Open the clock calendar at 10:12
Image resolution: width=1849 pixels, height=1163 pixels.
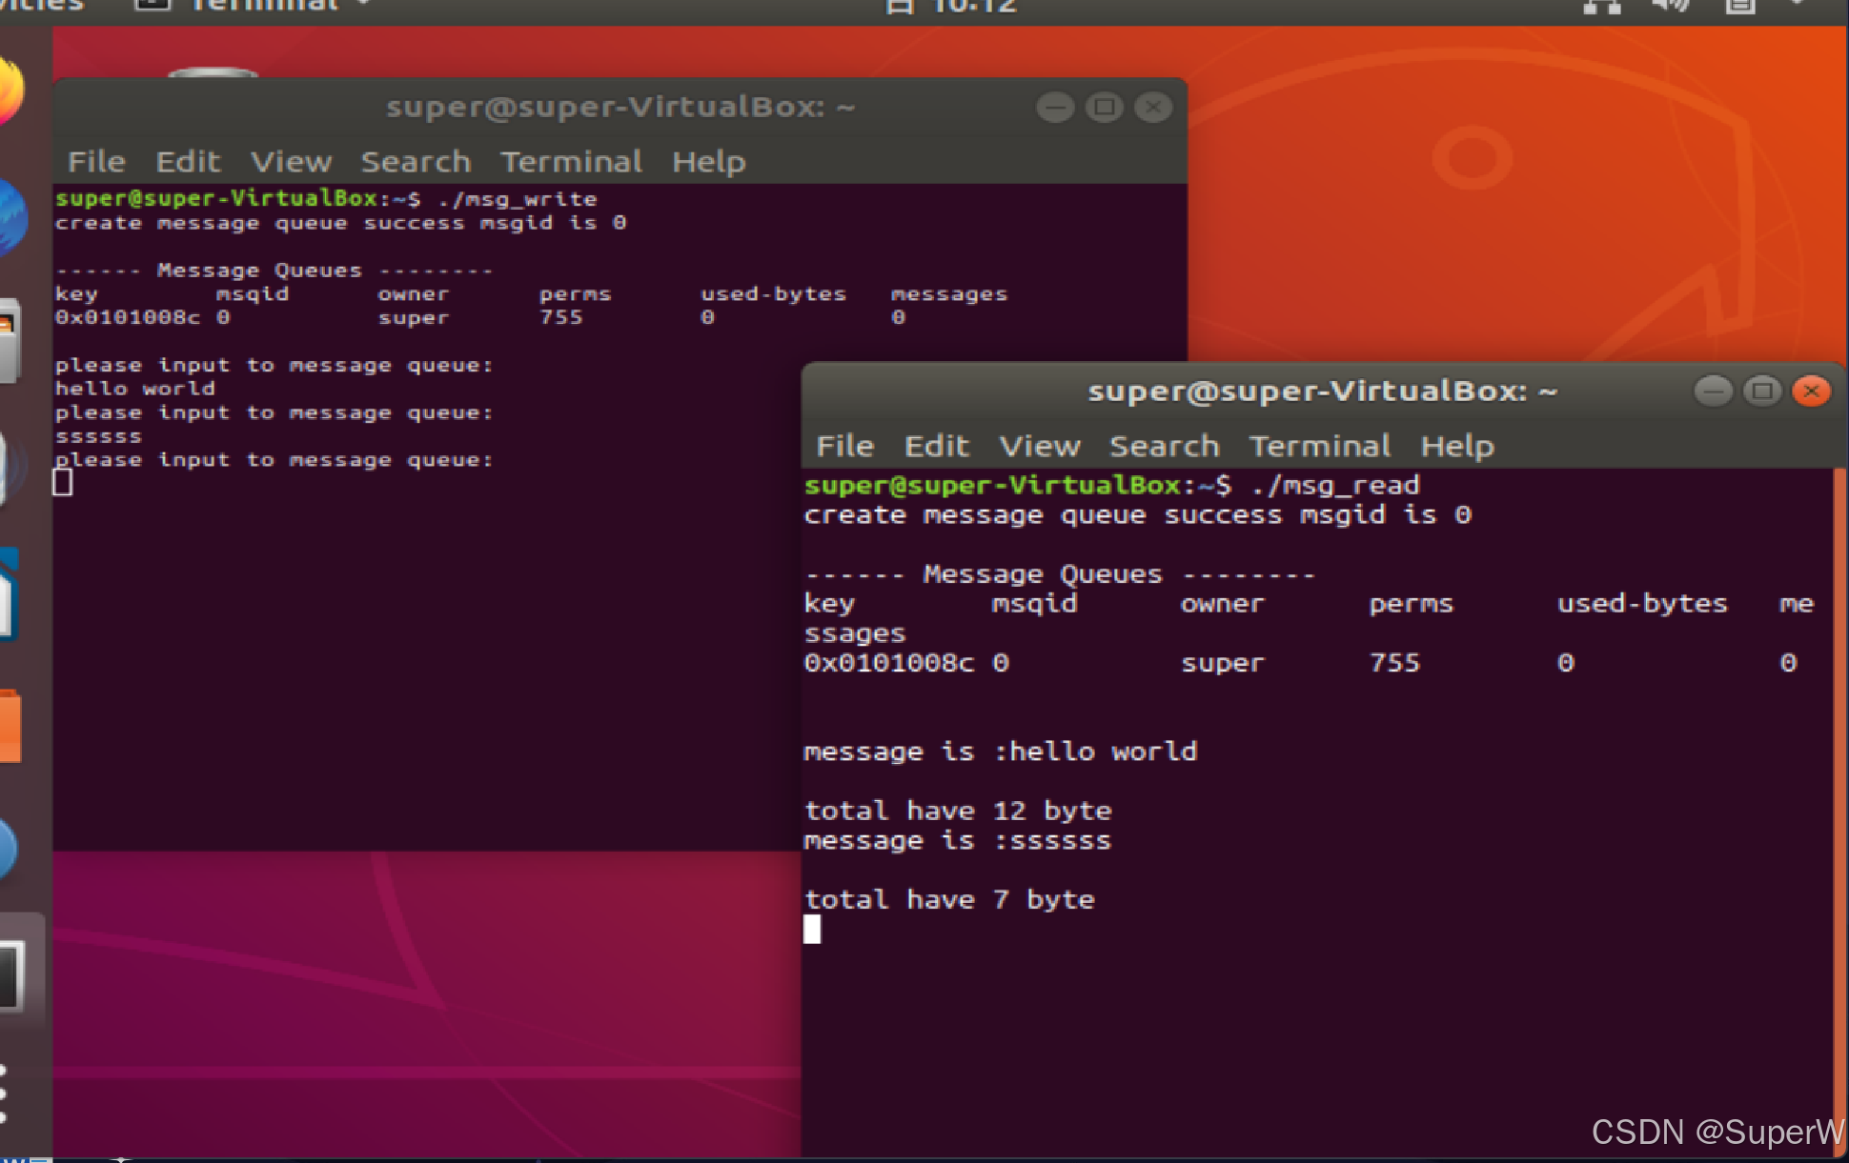click(x=972, y=7)
